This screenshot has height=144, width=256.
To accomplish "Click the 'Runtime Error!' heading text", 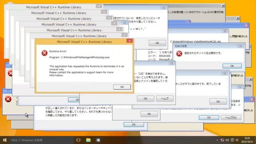I will pyautogui.click(x=58, y=51).
